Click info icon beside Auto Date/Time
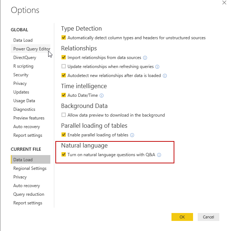The height and width of the screenshot is (231, 229). pos(102,95)
